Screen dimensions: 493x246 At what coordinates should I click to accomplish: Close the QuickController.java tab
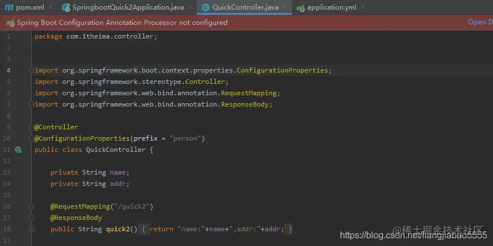[x=285, y=7]
